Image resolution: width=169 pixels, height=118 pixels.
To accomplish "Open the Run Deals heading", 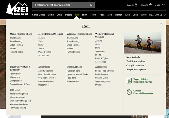I will [x=15, y=90].
